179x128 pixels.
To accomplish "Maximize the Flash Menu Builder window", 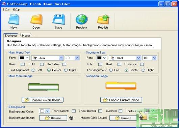I will coord(168,4).
